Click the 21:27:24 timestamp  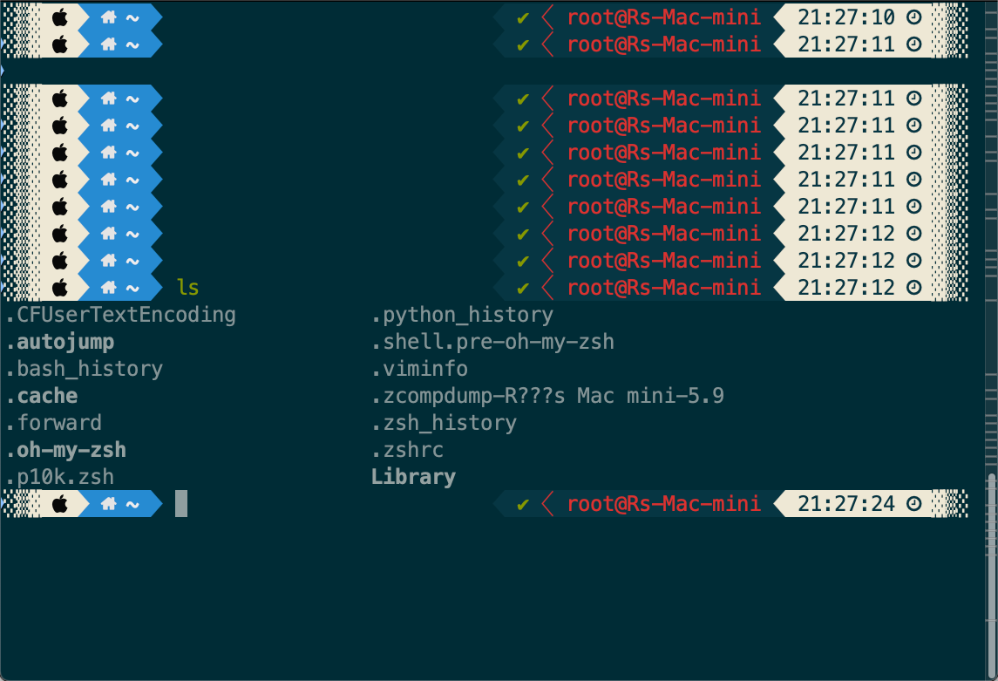point(845,504)
